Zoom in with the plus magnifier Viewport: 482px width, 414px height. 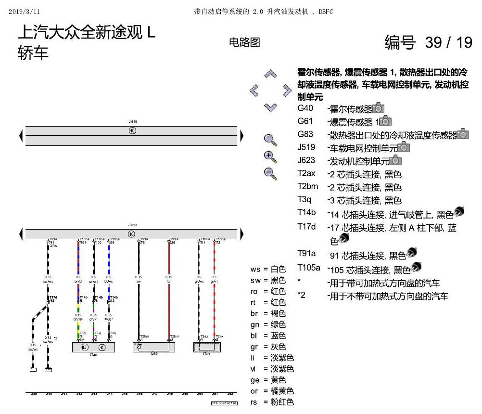(x=270, y=157)
